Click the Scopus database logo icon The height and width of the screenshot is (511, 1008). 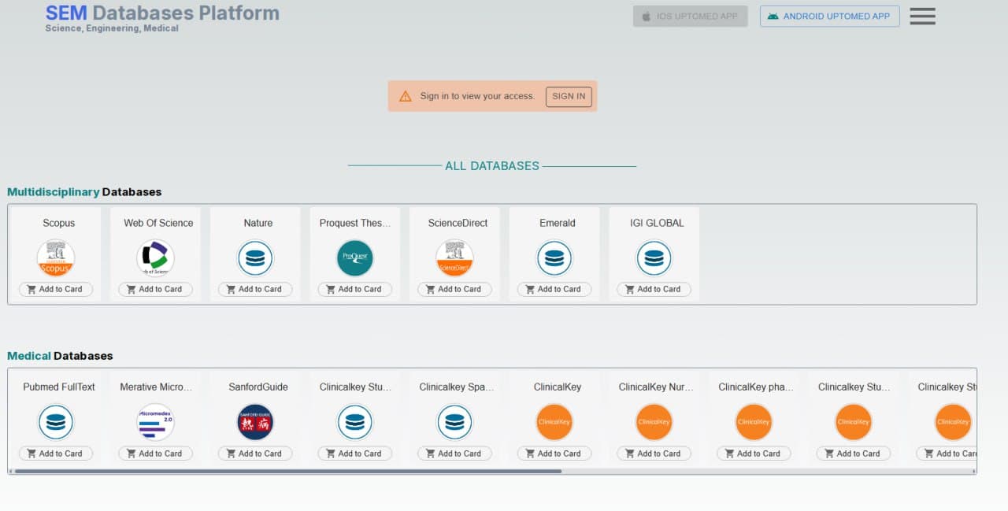56,258
